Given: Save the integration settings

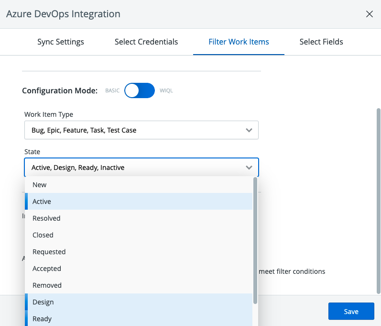Looking at the screenshot, I should [351, 311].
